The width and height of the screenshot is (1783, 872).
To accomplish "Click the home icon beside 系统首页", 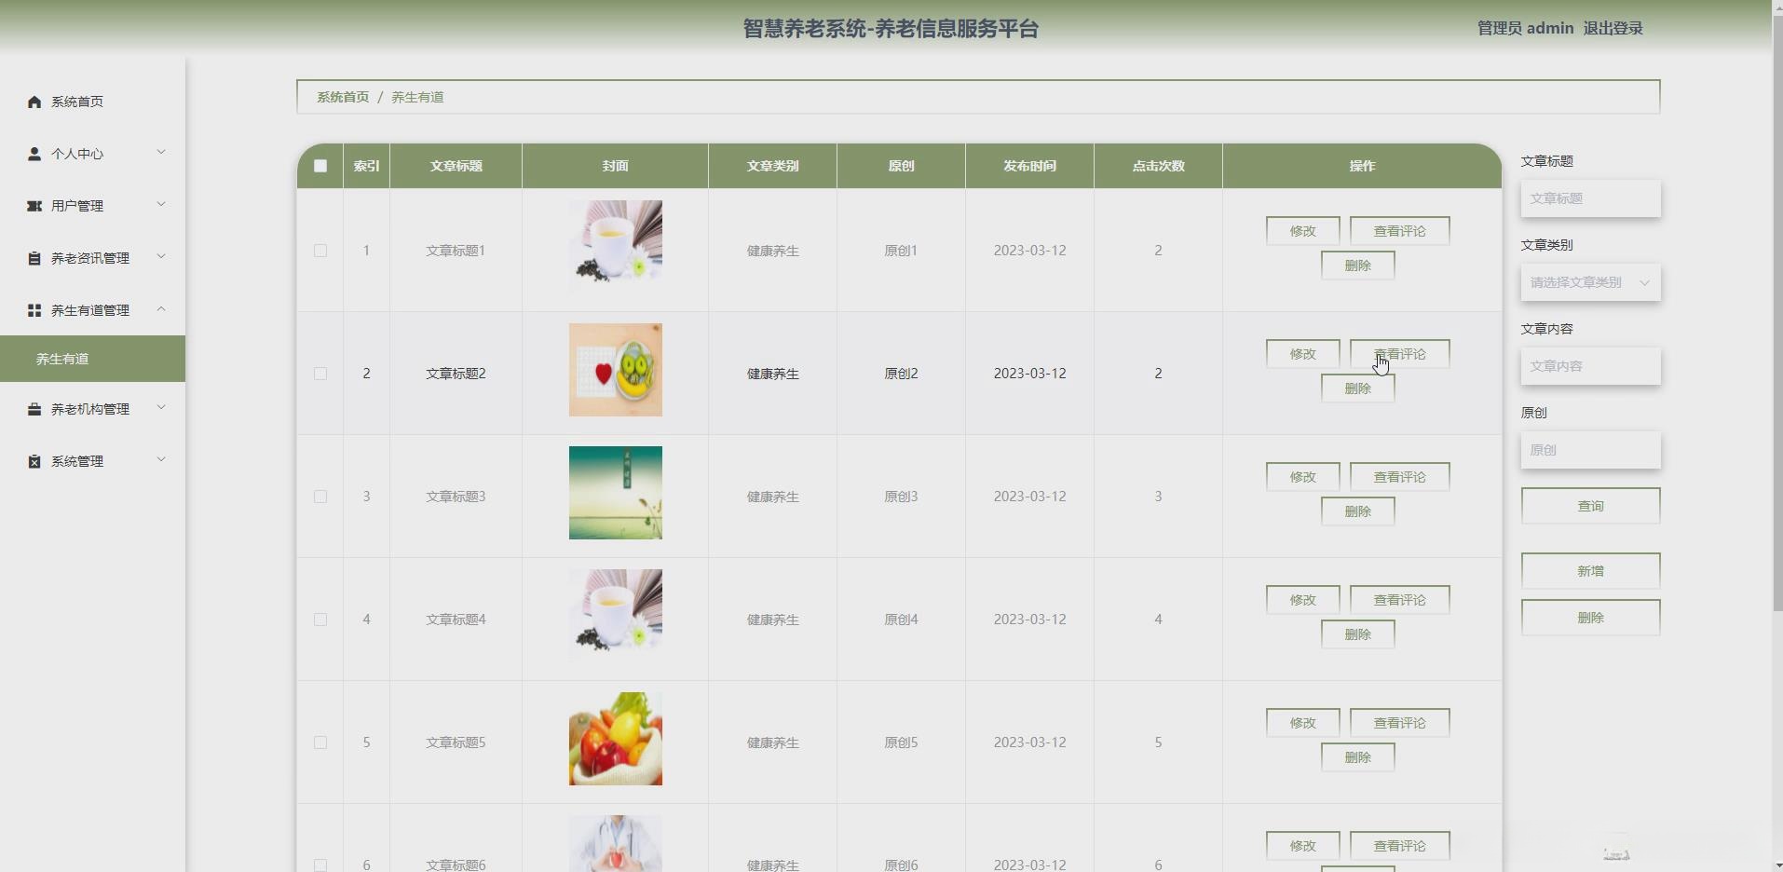I will (34, 102).
